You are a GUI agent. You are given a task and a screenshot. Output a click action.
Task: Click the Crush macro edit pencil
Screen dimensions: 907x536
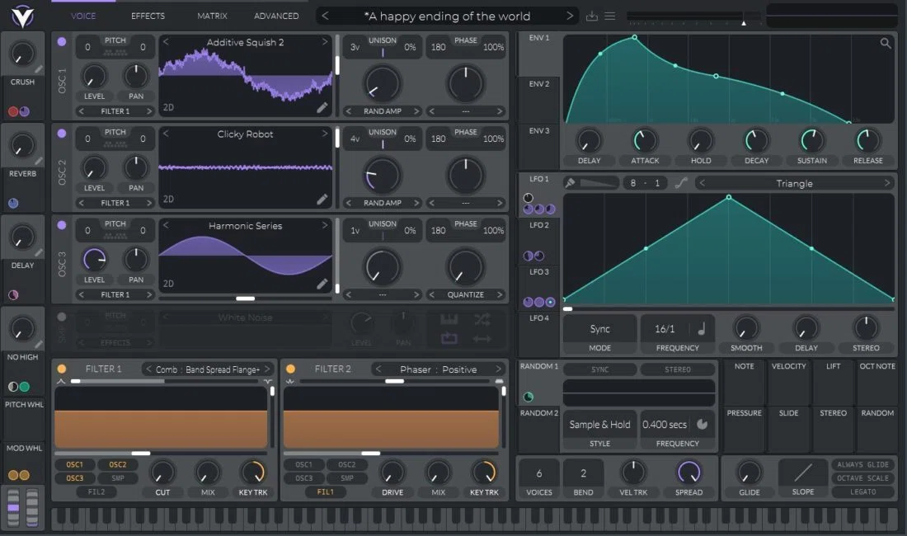click(38, 69)
